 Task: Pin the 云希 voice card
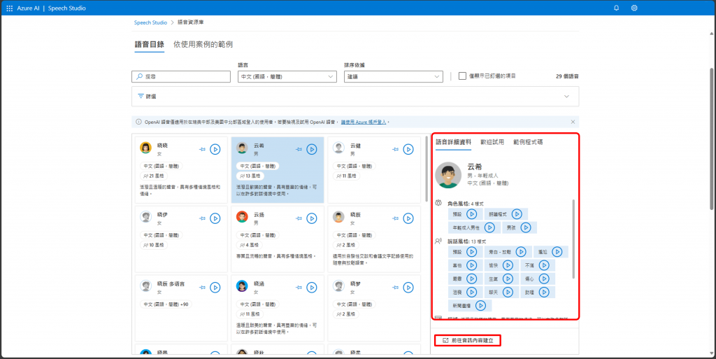(299, 149)
